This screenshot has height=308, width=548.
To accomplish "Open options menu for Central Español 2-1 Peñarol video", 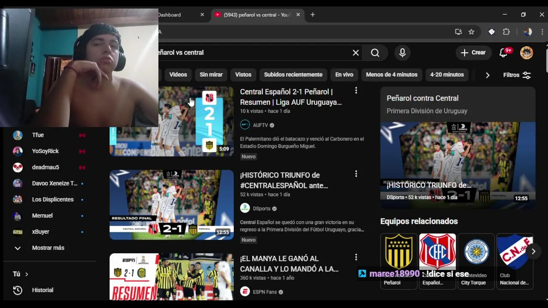I will (356, 91).
